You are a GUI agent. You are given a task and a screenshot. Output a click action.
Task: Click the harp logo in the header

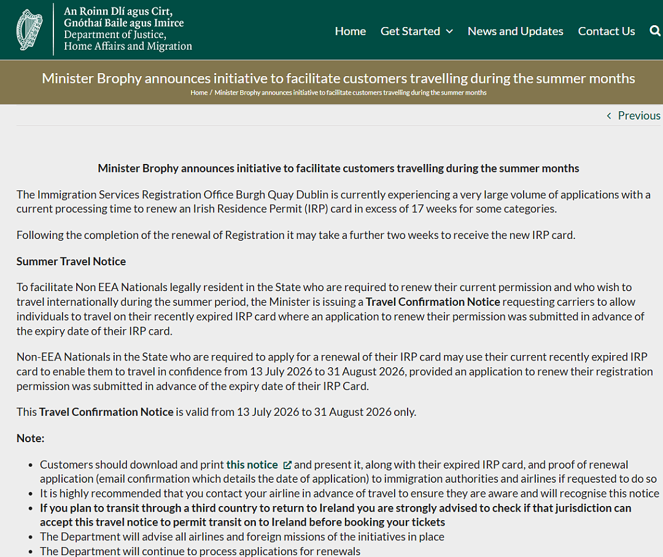[x=29, y=29]
